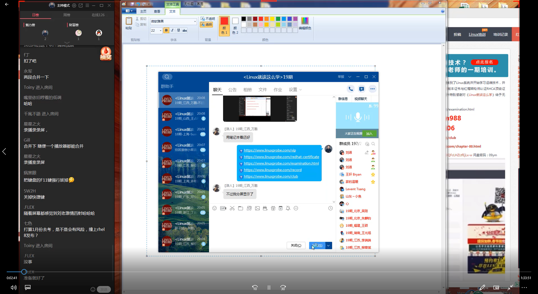The image size is (538, 294).
Task: Open the emoji picker in QQ chat toolbar
Action: pyautogui.click(x=214, y=208)
